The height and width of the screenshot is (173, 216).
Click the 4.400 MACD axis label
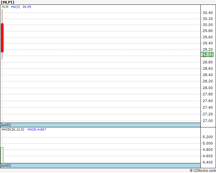[x=208, y=162]
